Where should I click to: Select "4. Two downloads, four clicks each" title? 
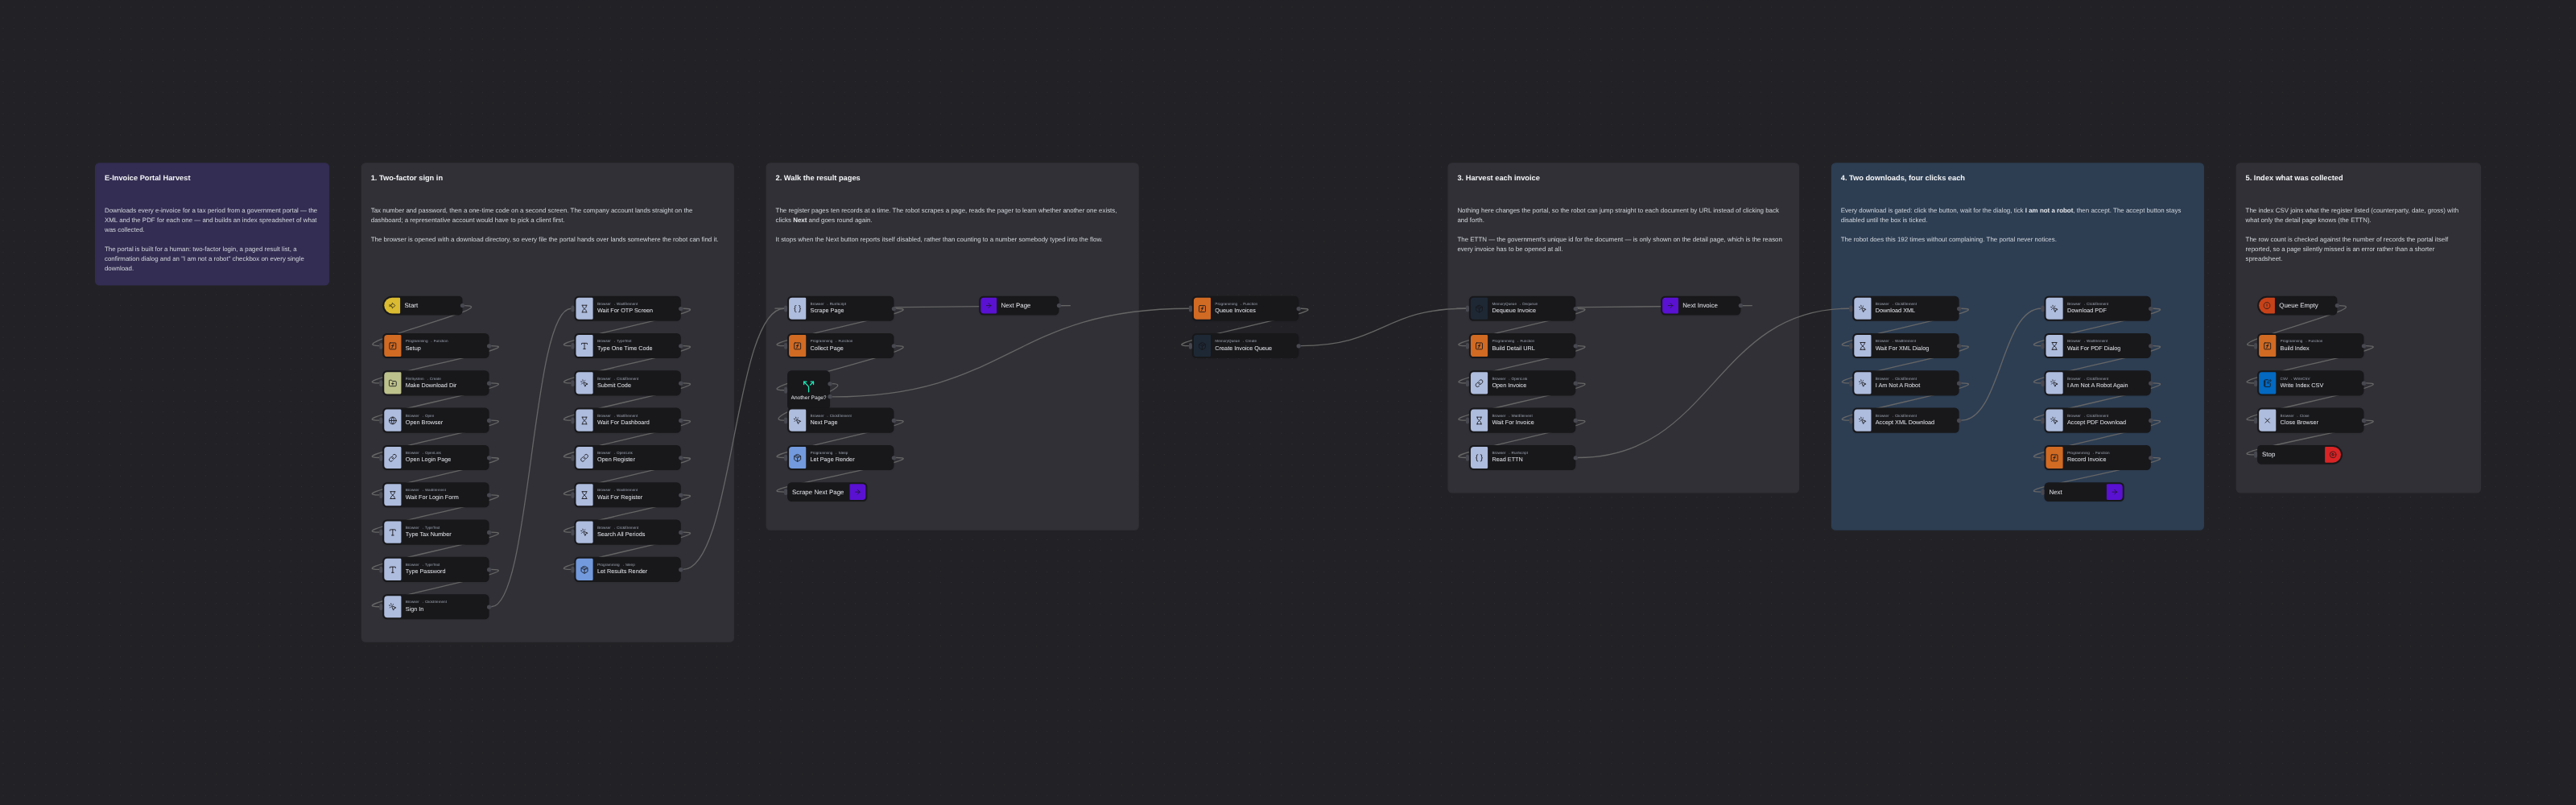1902,178
